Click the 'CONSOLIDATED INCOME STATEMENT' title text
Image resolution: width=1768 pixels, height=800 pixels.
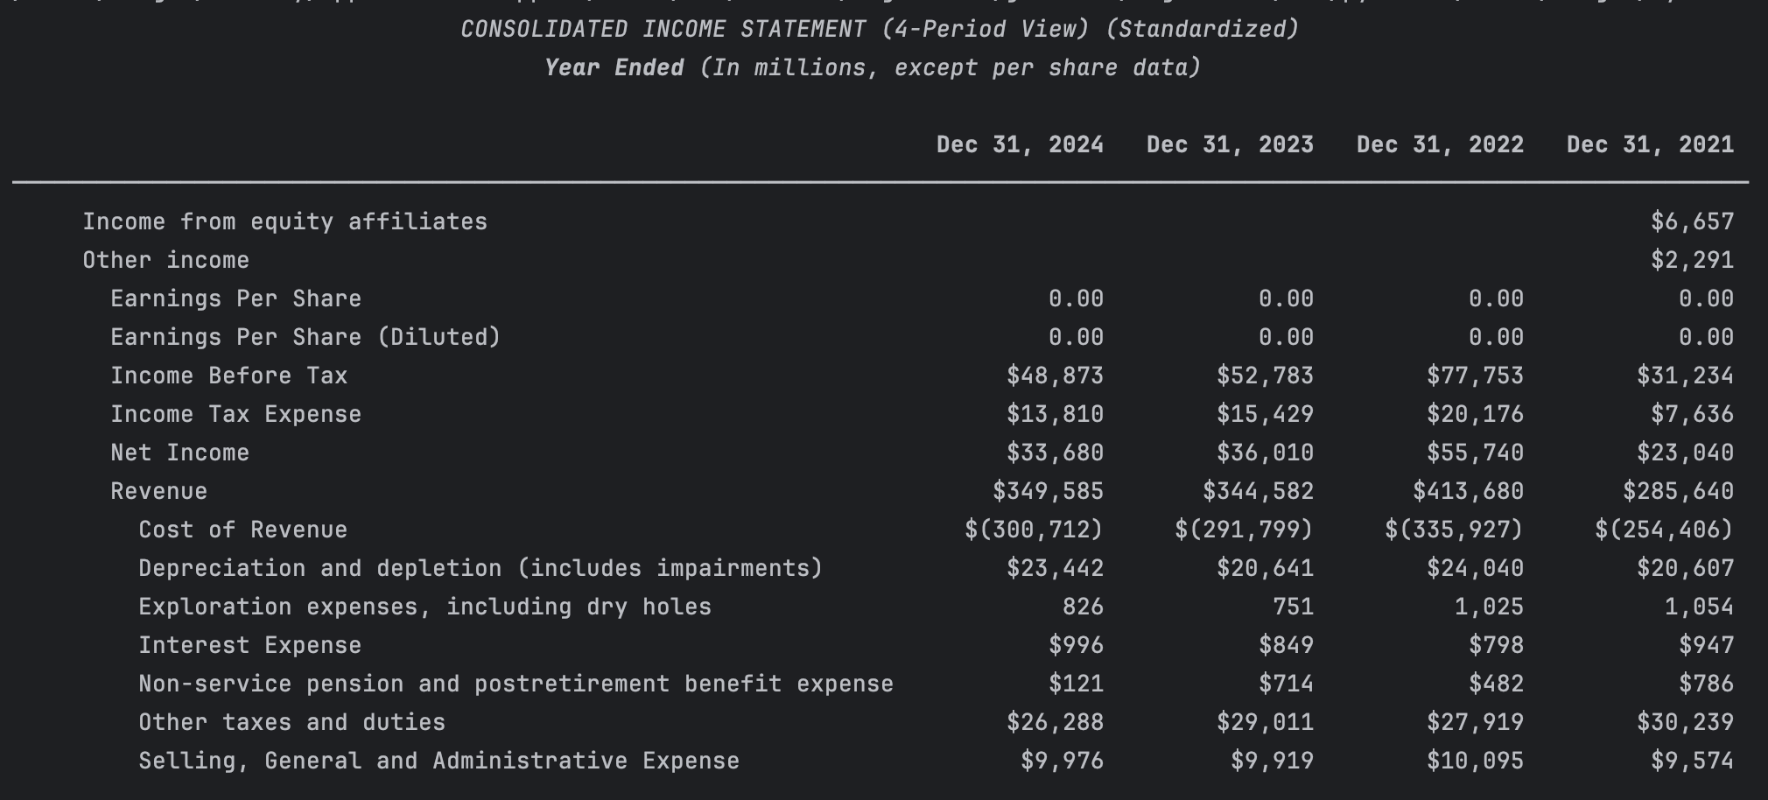click(663, 29)
